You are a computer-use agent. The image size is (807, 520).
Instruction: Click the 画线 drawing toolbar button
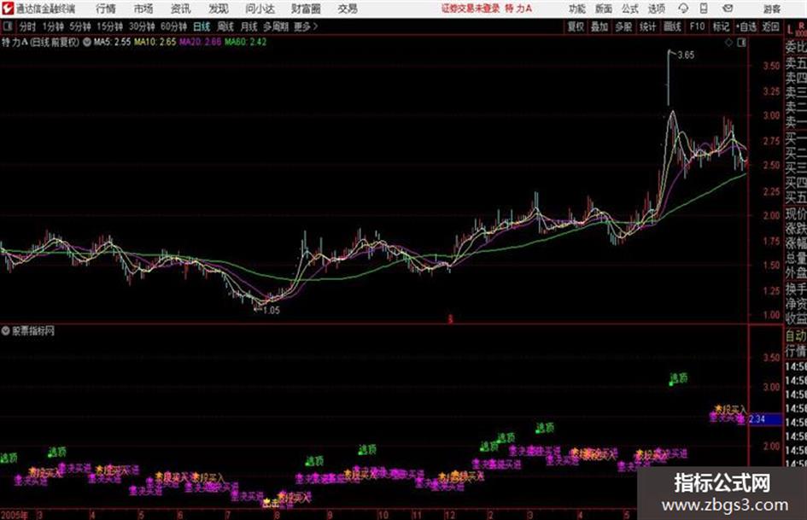672,26
